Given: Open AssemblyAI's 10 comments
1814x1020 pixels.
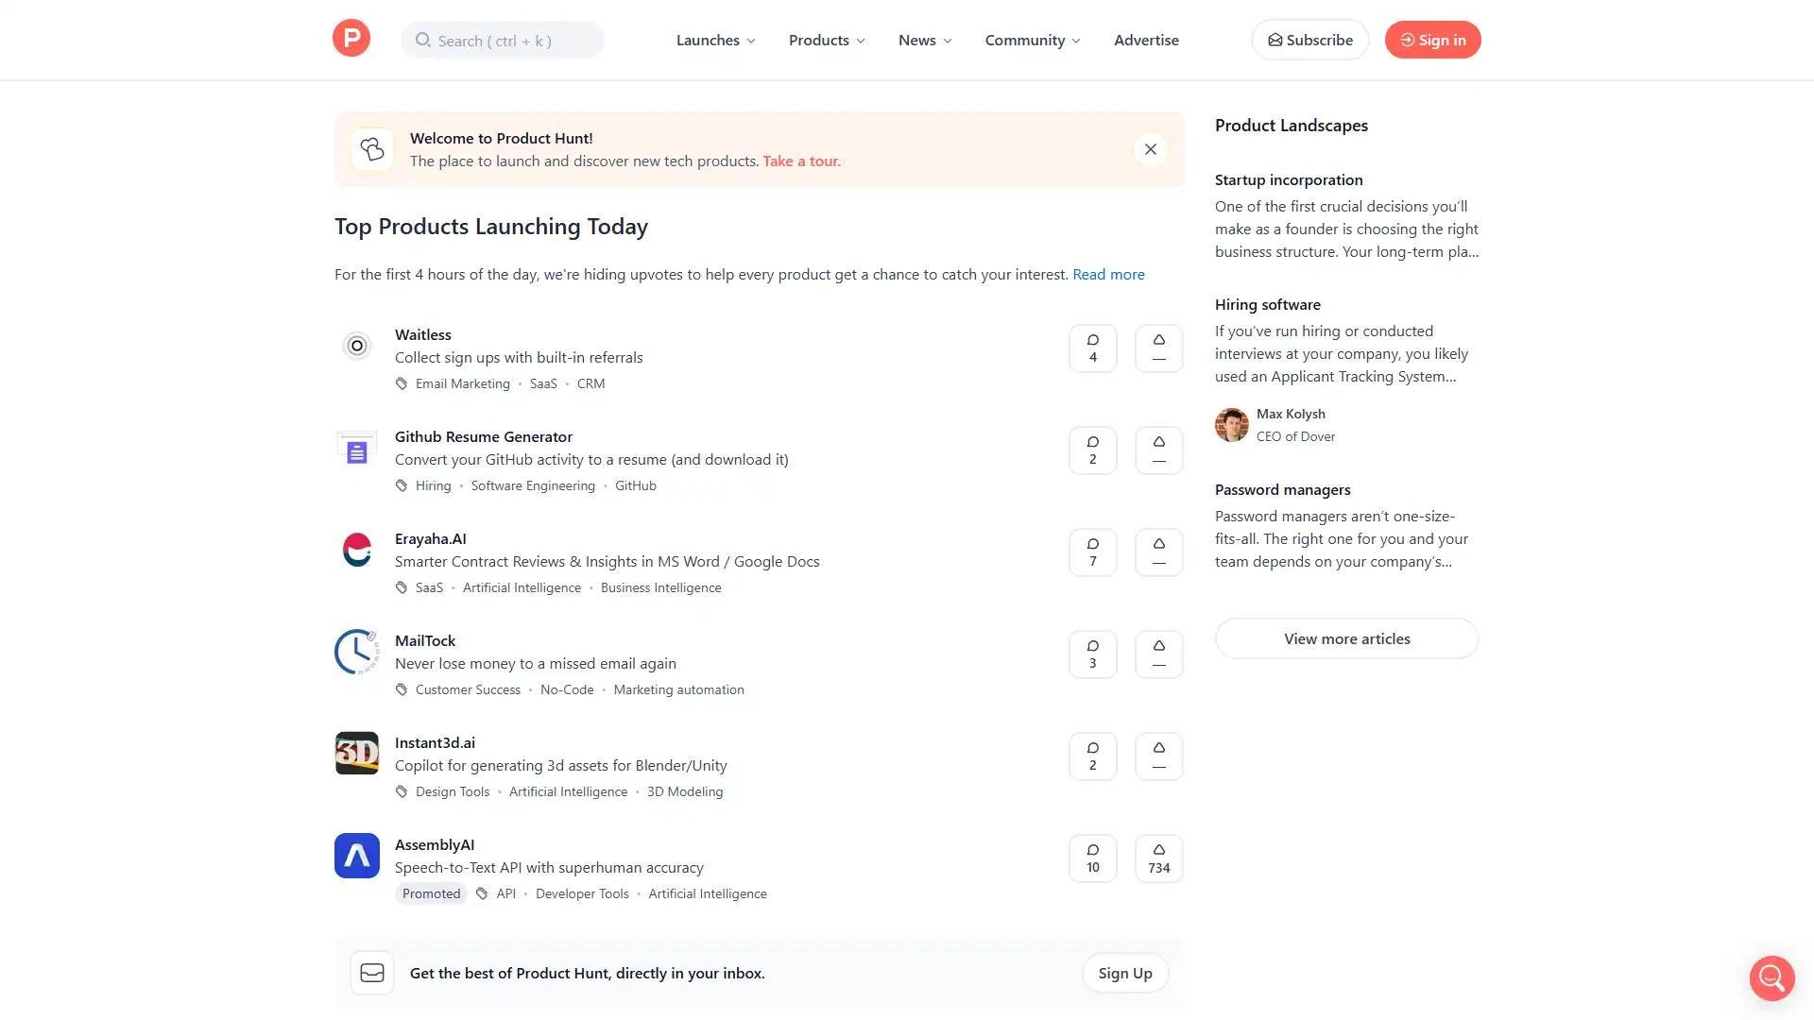Looking at the screenshot, I should [x=1093, y=858].
